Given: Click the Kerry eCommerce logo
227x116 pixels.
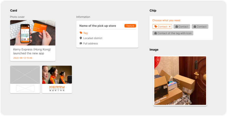Looking at the screenshot, I should pyautogui.click(x=57, y=88).
